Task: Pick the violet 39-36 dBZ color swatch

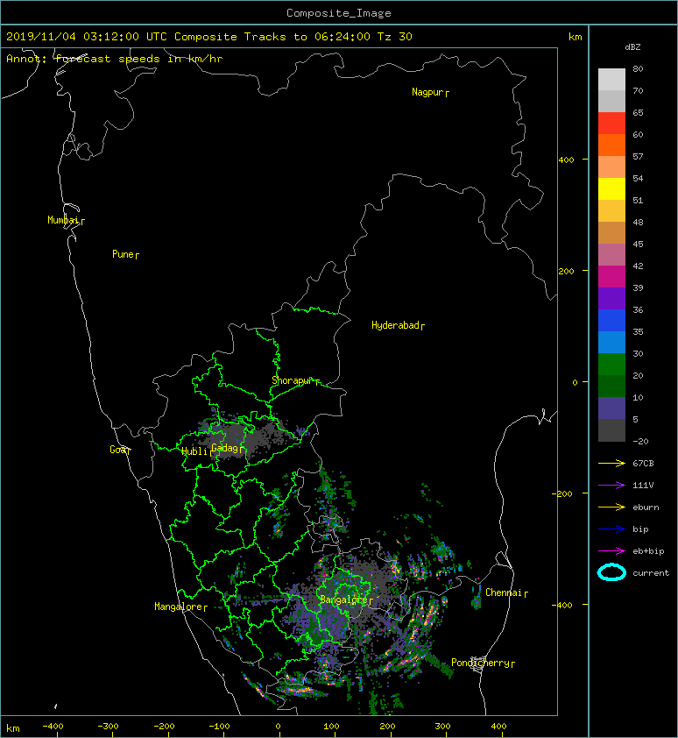Action: coord(611,299)
